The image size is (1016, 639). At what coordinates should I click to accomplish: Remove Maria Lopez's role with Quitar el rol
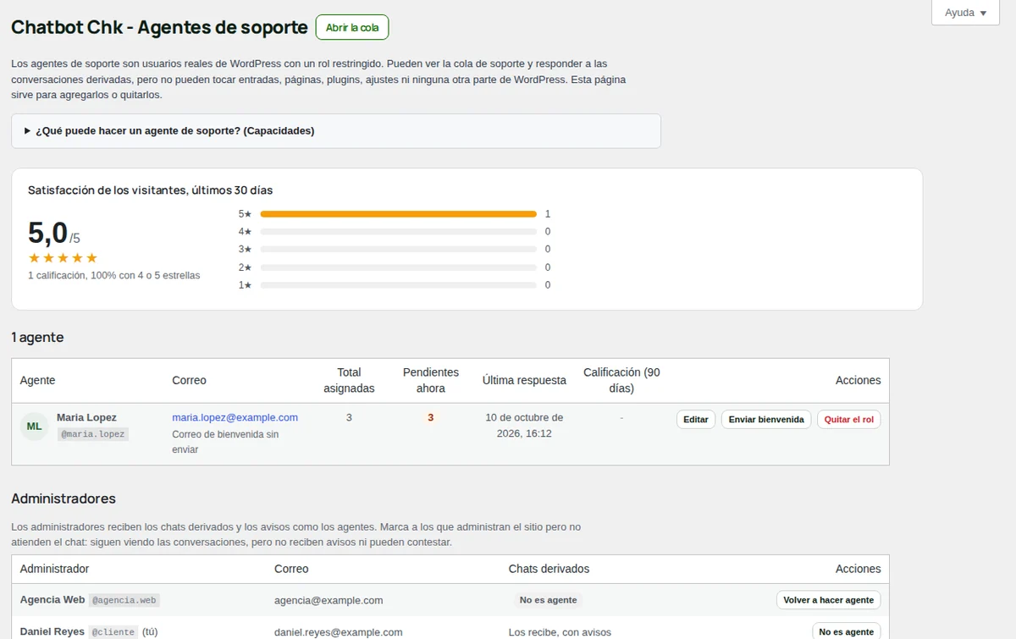(848, 419)
